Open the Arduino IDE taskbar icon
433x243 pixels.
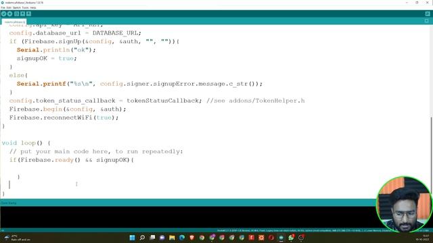point(281,238)
